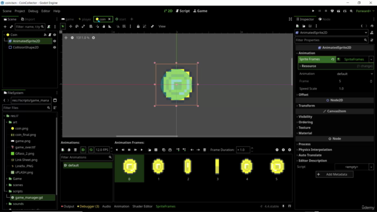
Task: Run the current scene
Action: tap(339, 11)
